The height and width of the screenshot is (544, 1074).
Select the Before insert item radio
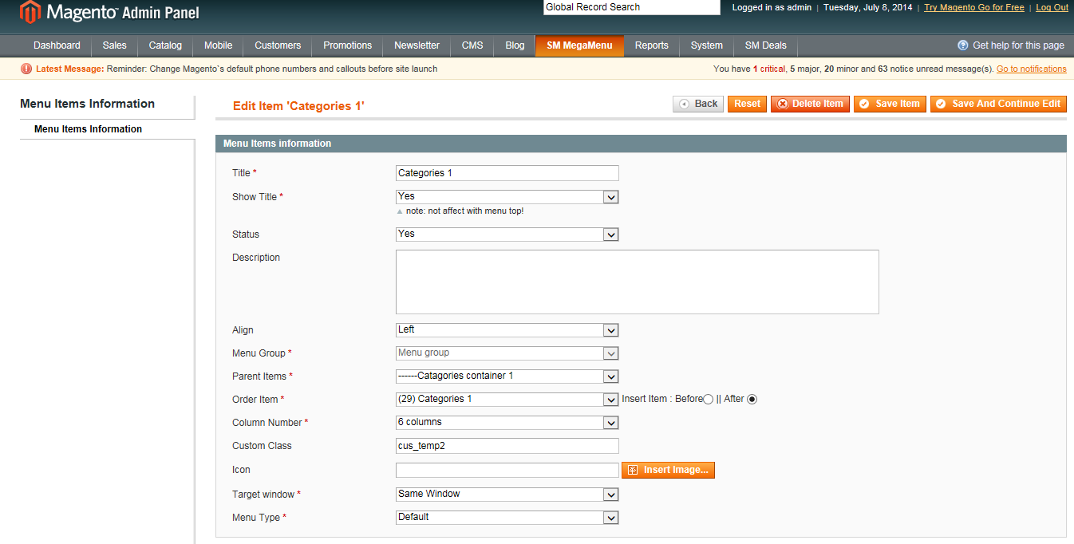pyautogui.click(x=708, y=399)
